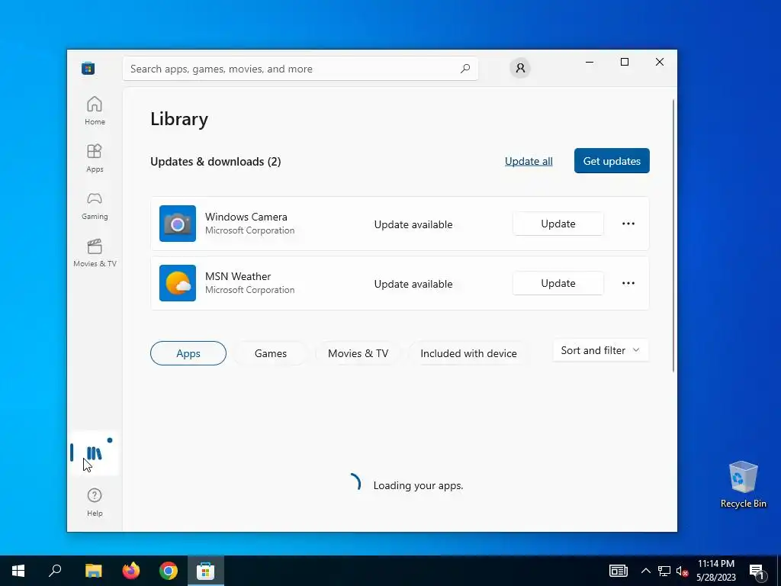Screen dimensions: 781x586
Task: Open the Help section
Action: click(95, 502)
